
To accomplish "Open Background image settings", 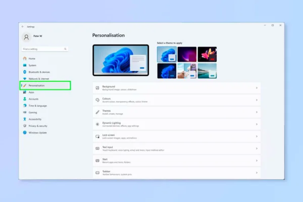I will point(177,88).
